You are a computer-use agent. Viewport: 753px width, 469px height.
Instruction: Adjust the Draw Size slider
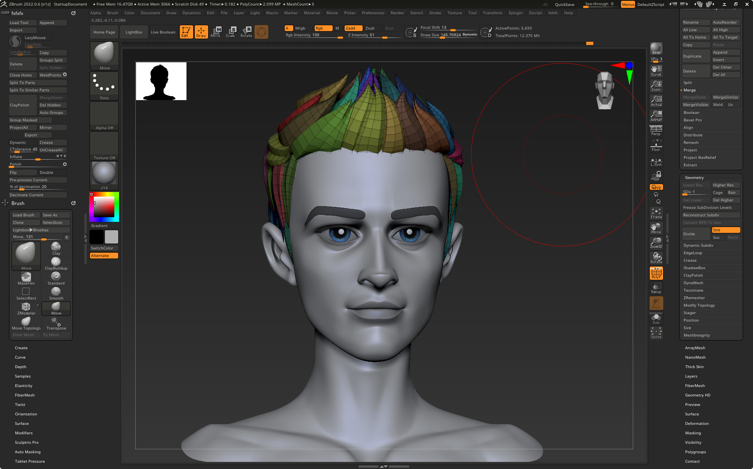[449, 35]
